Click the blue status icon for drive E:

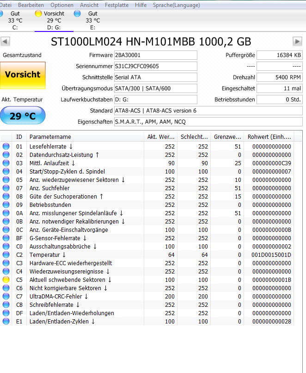coord(77,13)
